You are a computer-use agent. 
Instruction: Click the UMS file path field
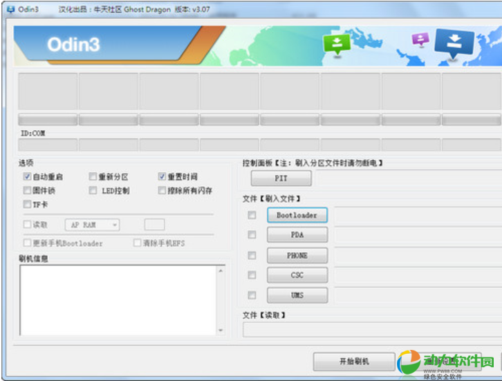pyautogui.click(x=418, y=296)
